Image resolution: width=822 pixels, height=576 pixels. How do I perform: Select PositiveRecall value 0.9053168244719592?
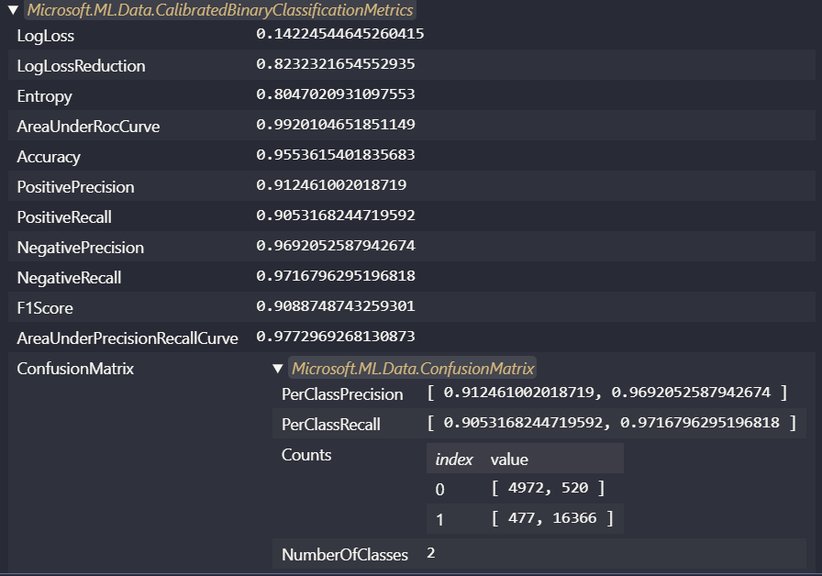pos(336,216)
